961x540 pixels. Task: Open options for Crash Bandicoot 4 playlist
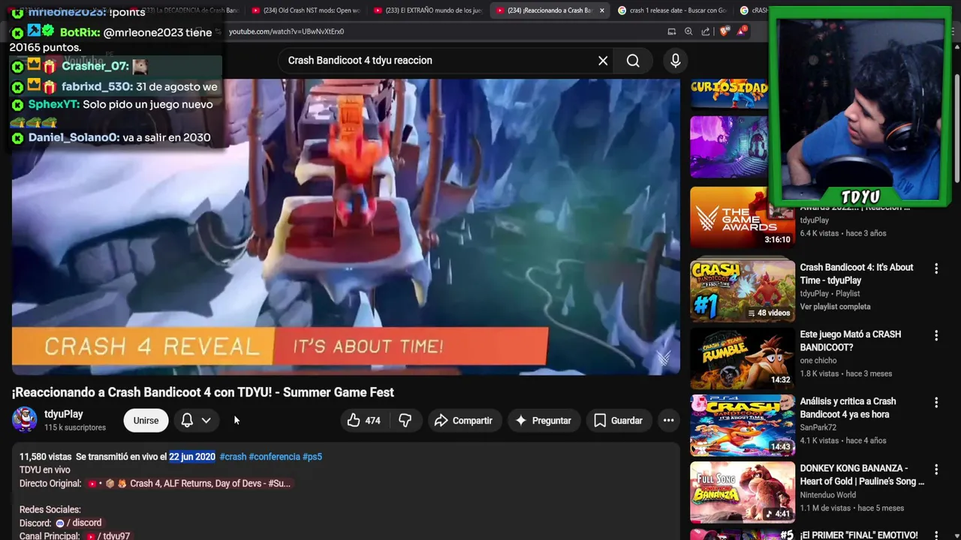[x=935, y=268]
